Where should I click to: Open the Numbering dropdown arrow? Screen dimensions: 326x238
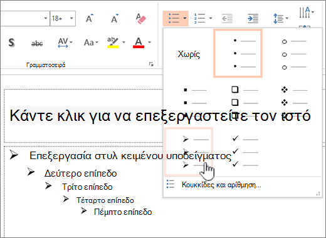pyautogui.click(x=211, y=18)
